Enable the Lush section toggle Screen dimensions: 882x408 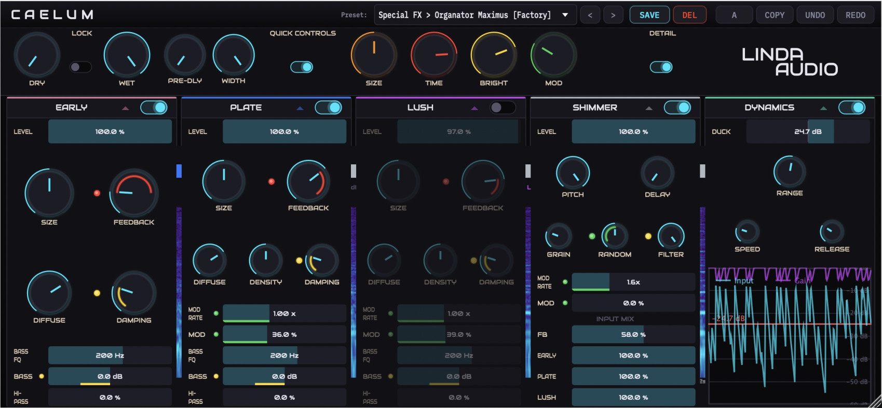502,107
